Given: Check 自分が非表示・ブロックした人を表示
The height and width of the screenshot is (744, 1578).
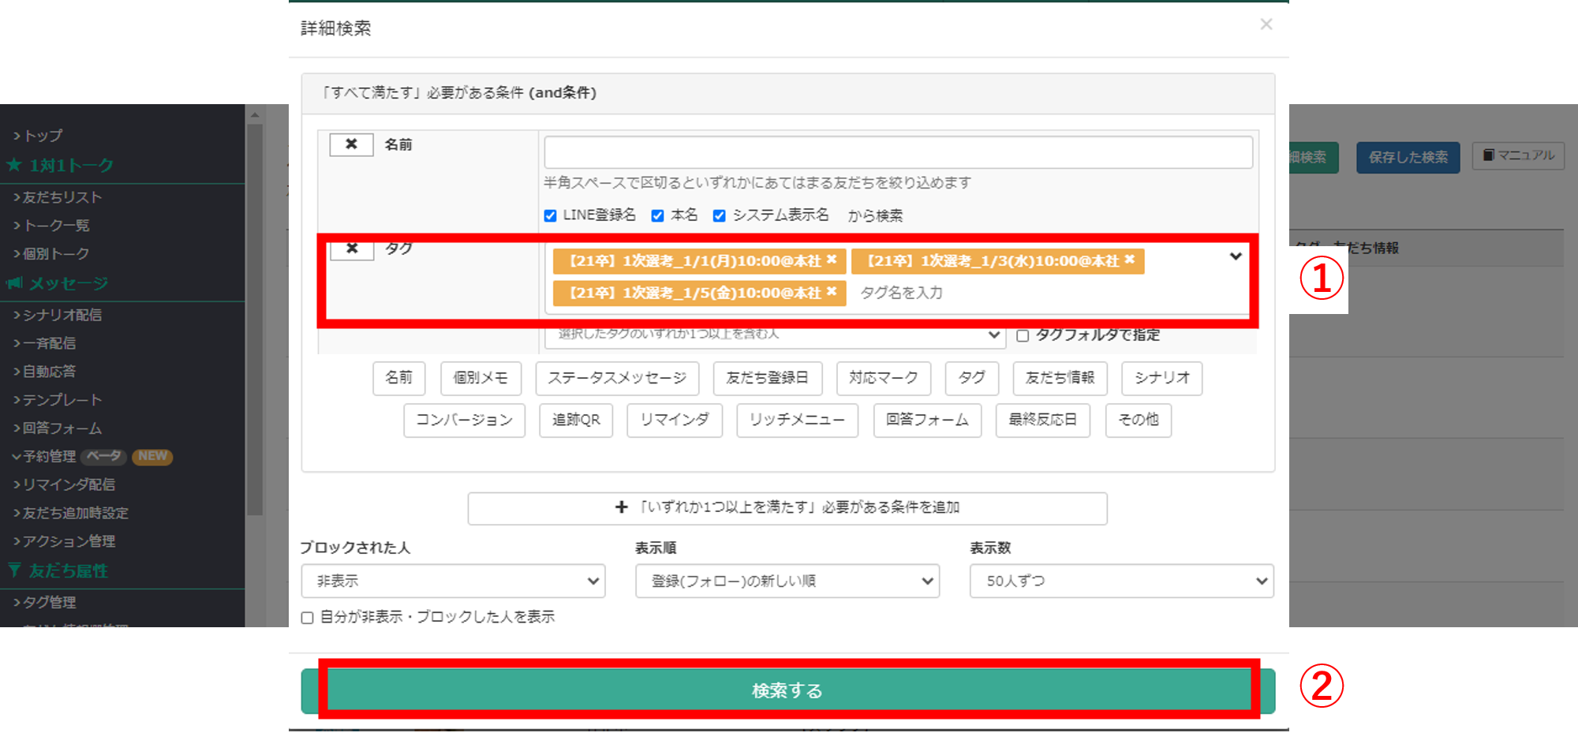Looking at the screenshot, I should coord(307,617).
